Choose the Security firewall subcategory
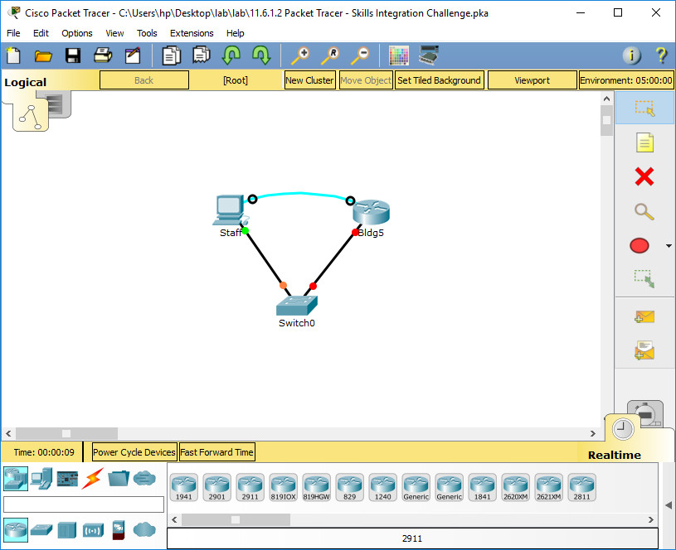The width and height of the screenshot is (676, 550). coord(119,530)
